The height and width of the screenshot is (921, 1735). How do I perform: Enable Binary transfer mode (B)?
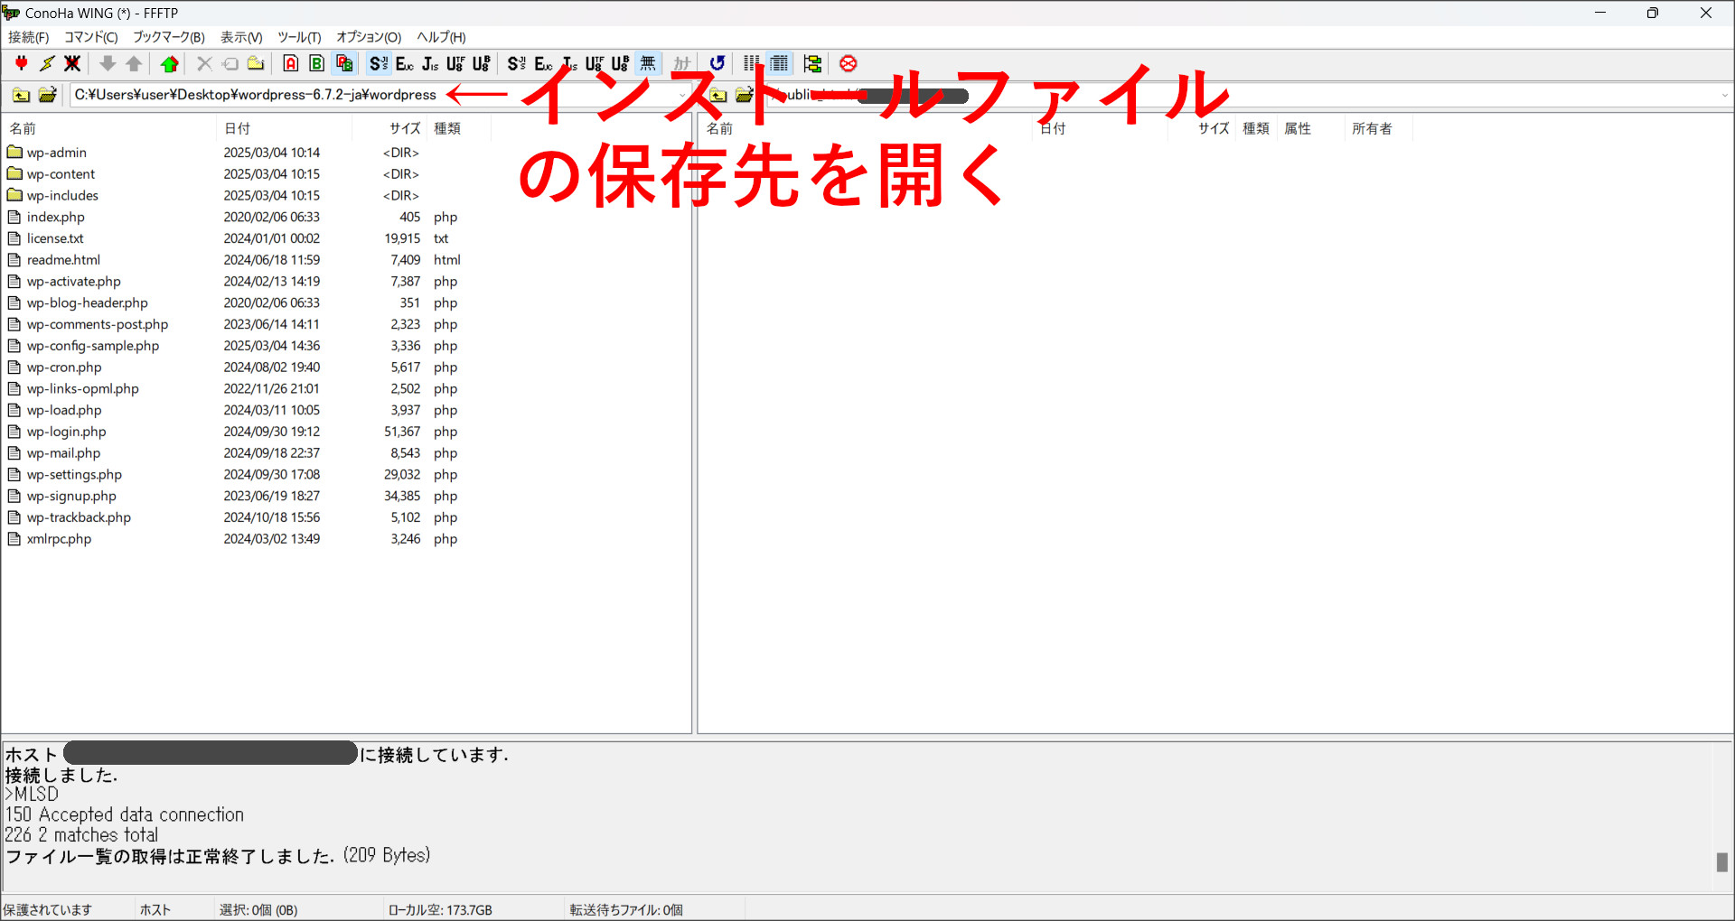point(316,63)
